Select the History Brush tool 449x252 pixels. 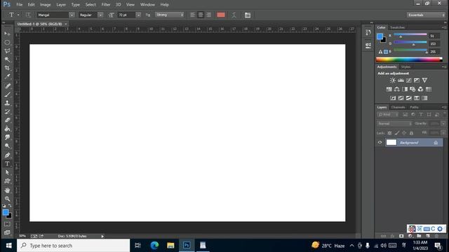(x=7, y=112)
